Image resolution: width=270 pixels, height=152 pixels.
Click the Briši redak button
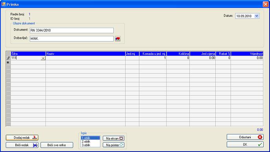point(22,145)
